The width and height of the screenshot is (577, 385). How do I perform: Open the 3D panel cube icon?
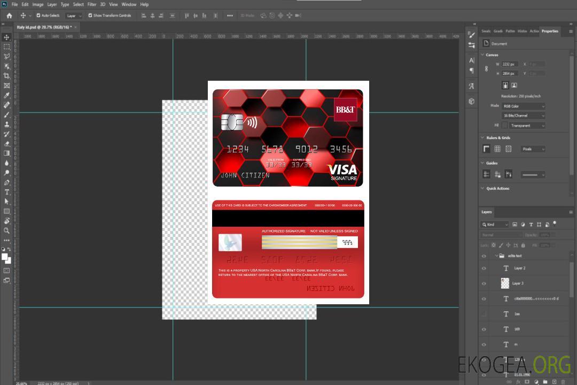click(471, 101)
